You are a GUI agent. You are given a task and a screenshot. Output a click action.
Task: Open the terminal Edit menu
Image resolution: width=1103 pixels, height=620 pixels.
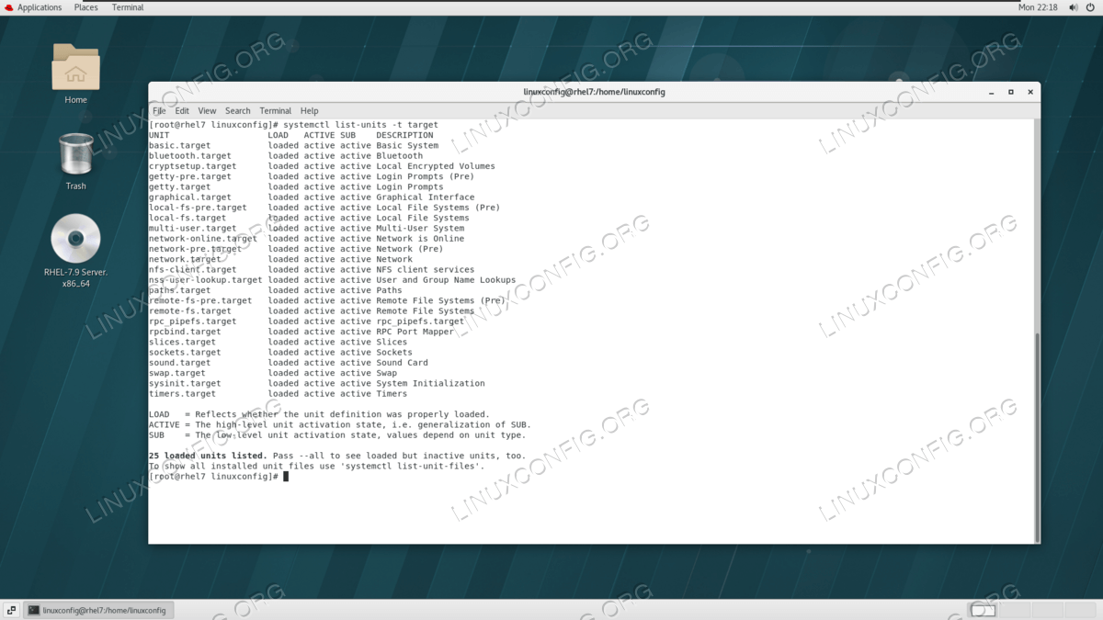[x=182, y=110]
